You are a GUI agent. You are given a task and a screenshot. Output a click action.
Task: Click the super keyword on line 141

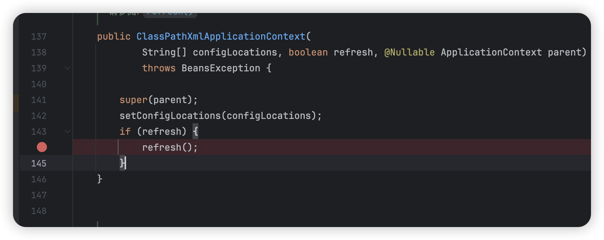tap(134, 100)
